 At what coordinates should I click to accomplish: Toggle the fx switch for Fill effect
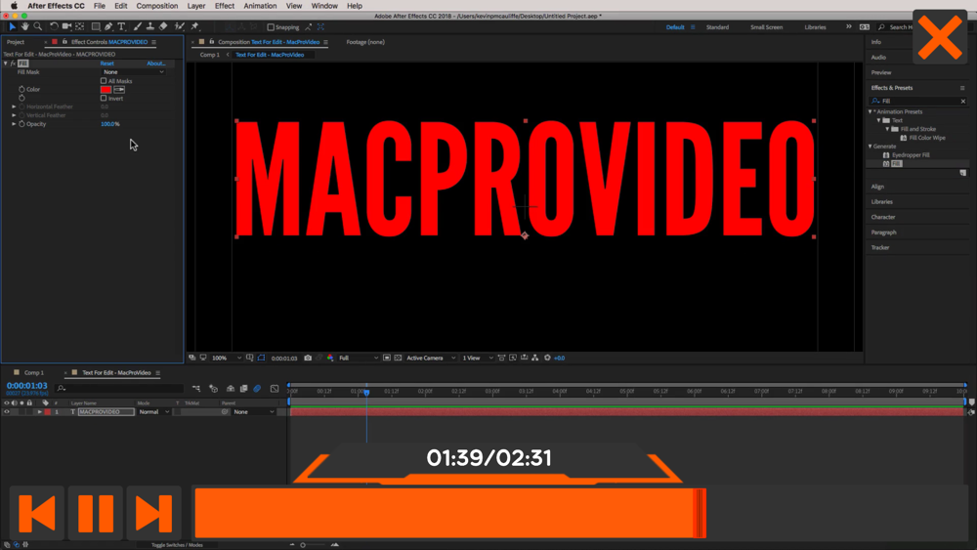(x=13, y=63)
